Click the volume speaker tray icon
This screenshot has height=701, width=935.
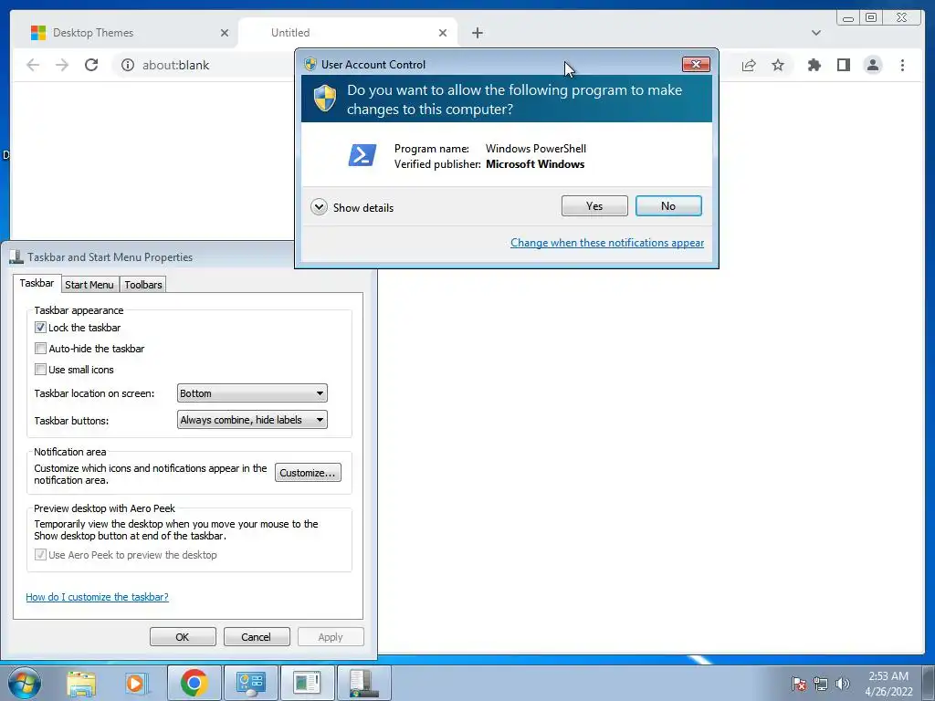(x=843, y=684)
